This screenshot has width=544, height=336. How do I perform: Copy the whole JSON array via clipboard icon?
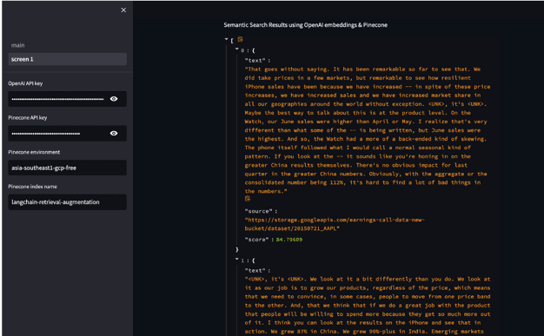tap(240, 39)
